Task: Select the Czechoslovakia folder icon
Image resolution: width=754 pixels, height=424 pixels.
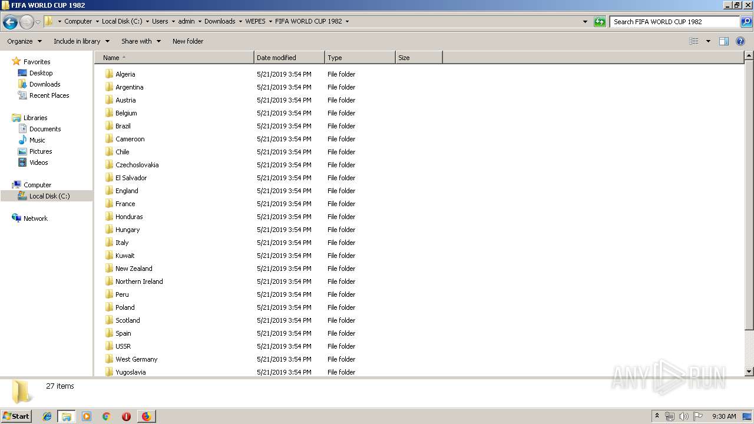Action: click(x=109, y=164)
